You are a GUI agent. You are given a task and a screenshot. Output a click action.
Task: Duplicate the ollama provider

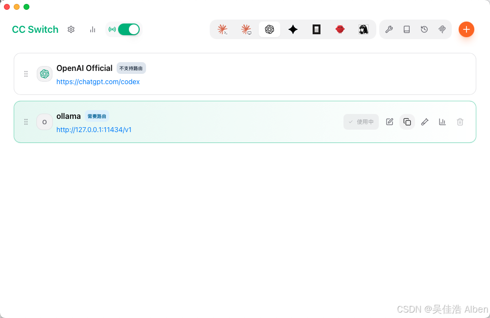tap(407, 122)
